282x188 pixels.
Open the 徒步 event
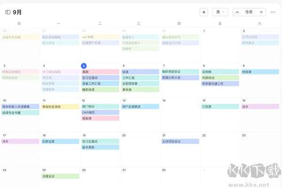tap(260, 106)
